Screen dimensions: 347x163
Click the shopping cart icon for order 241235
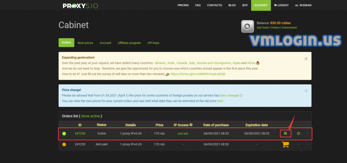pyautogui.click(x=285, y=144)
